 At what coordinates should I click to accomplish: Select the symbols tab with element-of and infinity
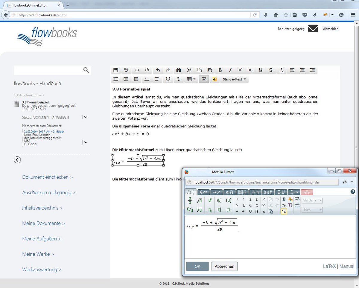[x=203, y=192]
